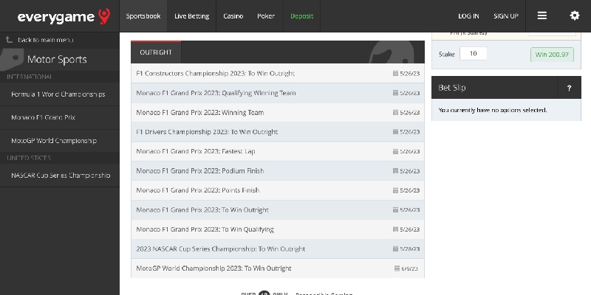The image size is (591, 295).
Task: Click LOG IN
Action: (x=468, y=15)
